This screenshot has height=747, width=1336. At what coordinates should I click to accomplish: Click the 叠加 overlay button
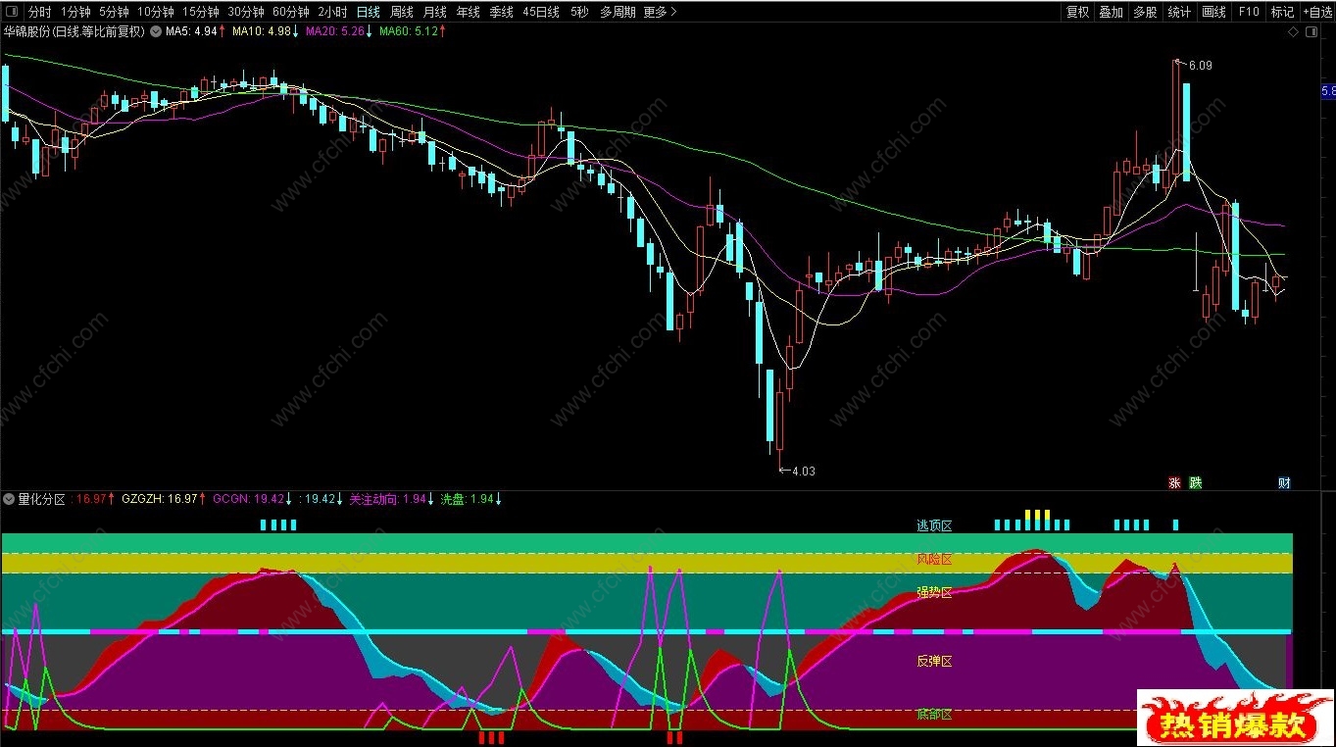tap(1111, 12)
